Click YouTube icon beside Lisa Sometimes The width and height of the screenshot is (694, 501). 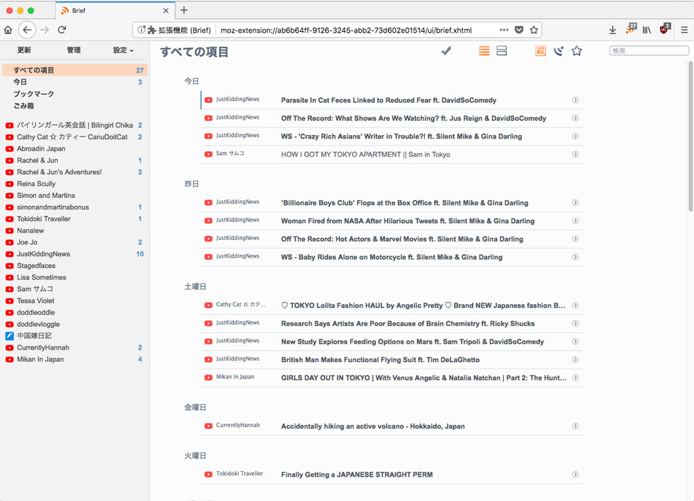tap(9, 277)
